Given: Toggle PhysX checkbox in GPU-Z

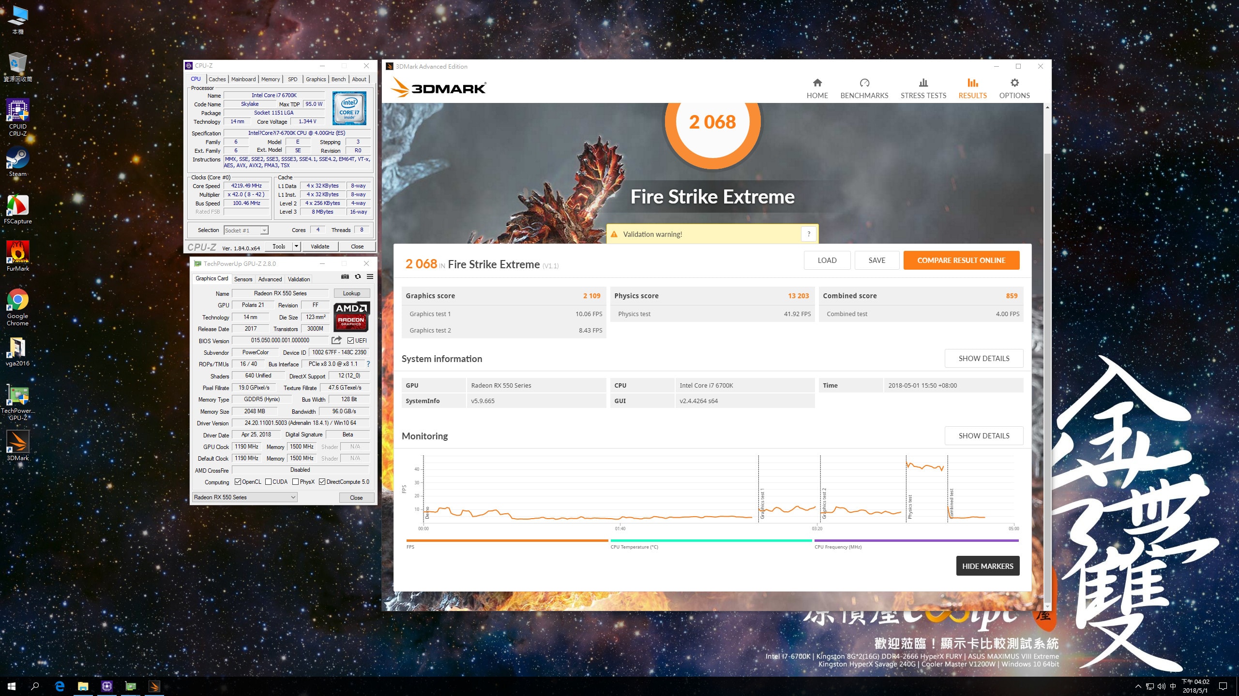Looking at the screenshot, I should pos(295,482).
